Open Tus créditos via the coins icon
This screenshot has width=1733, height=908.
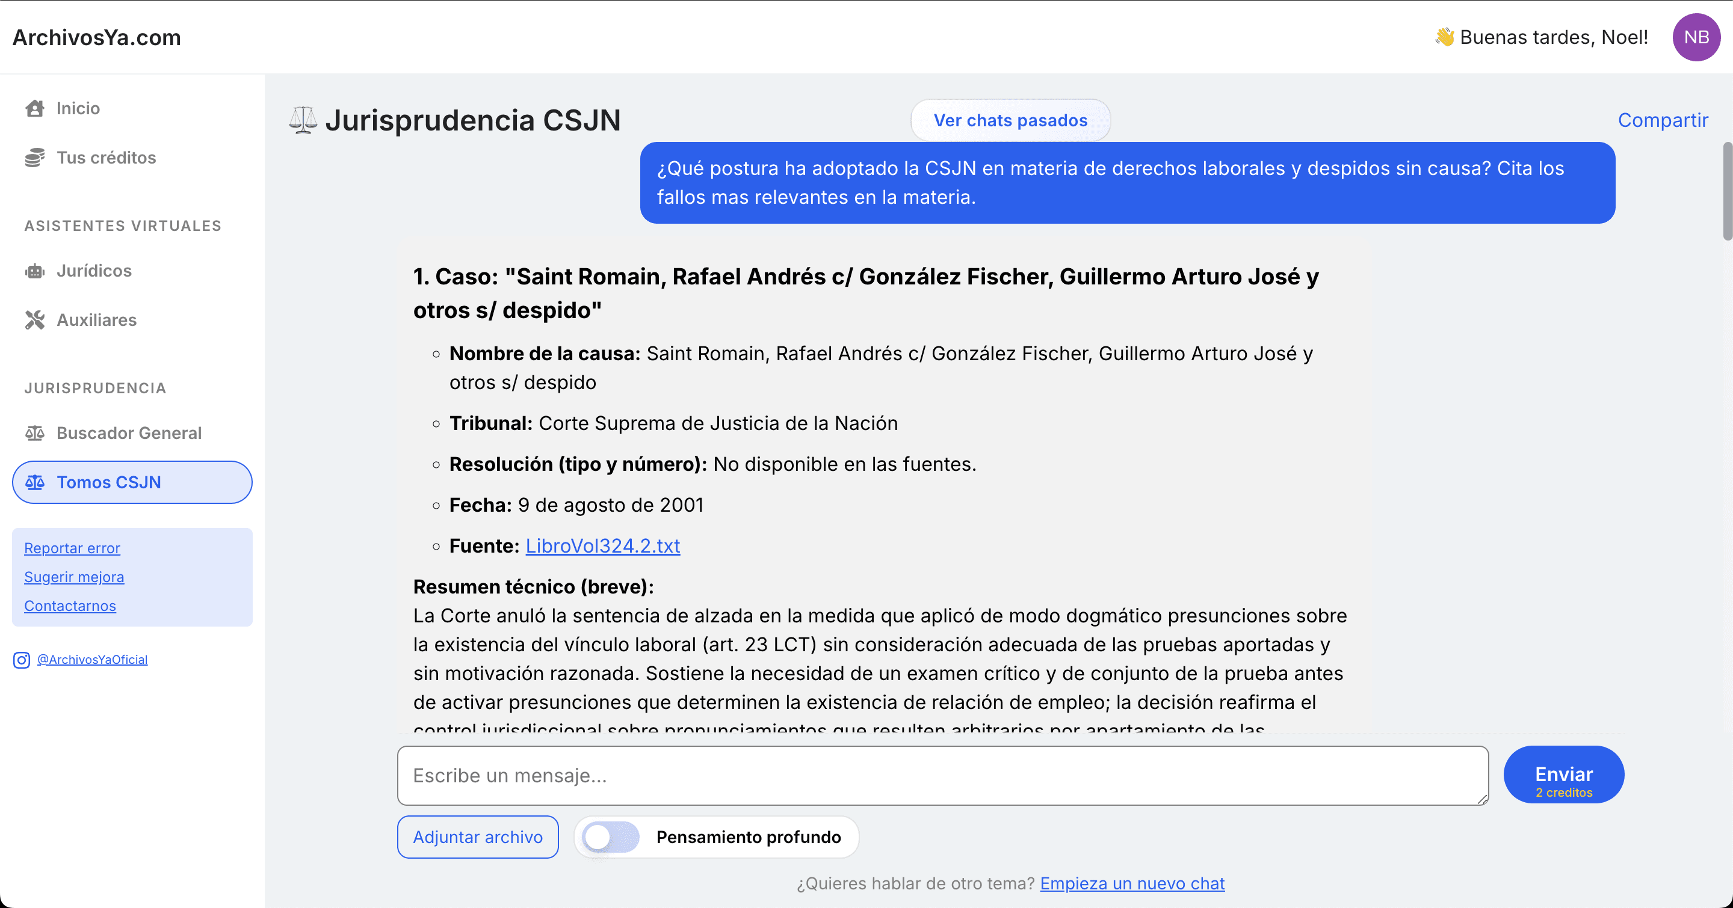coord(35,158)
